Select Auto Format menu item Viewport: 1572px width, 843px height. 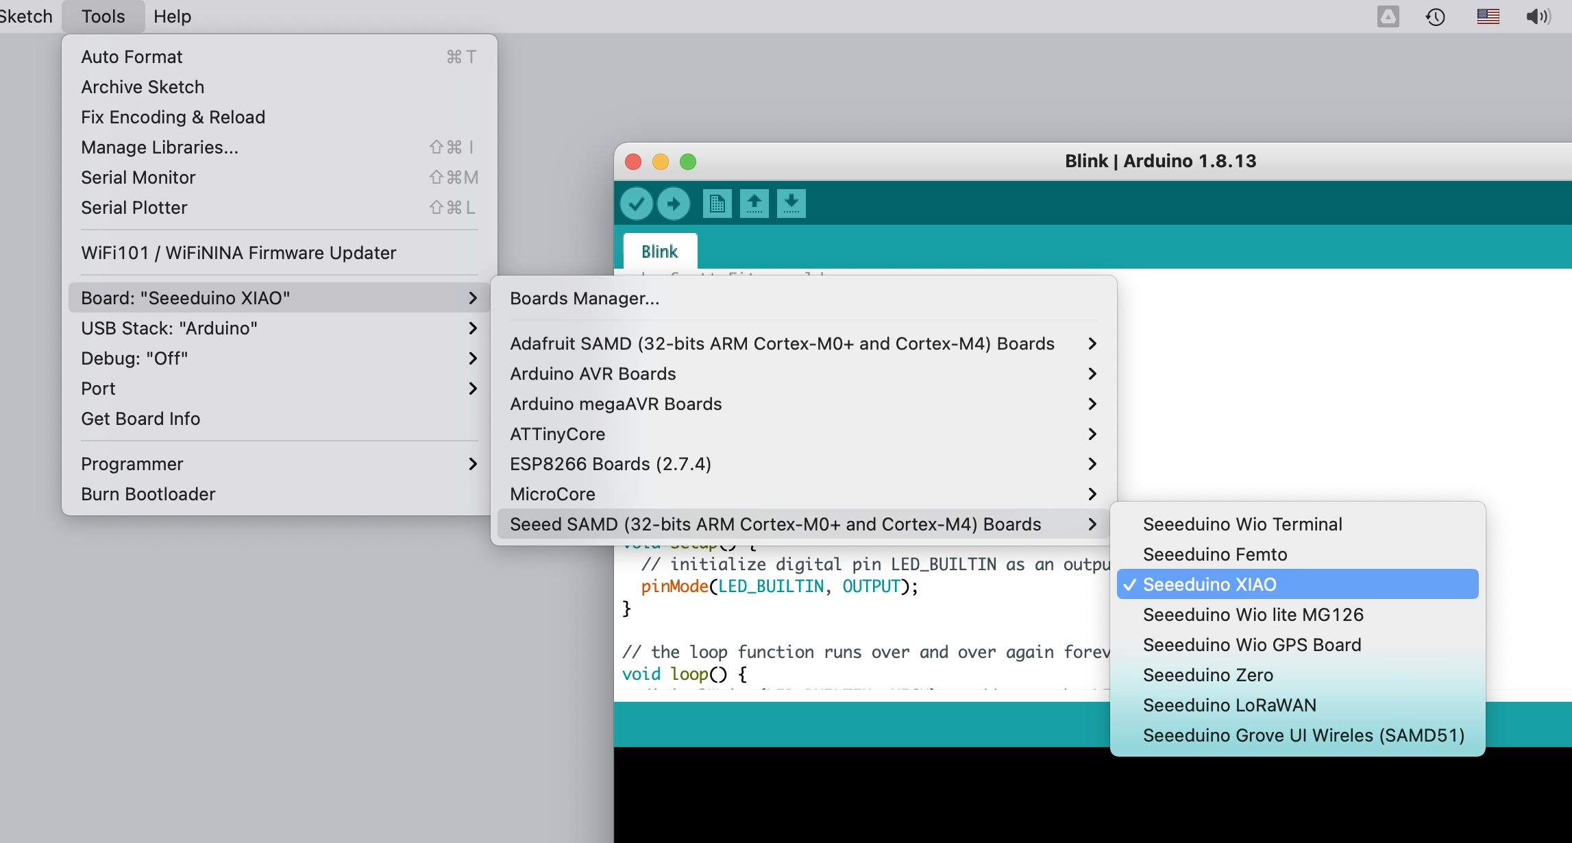coord(279,56)
